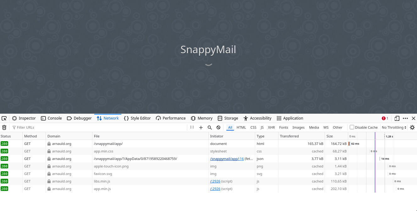Screen dimensions: 417x211
Task: Sort by Transferred column header
Action: coord(302,136)
